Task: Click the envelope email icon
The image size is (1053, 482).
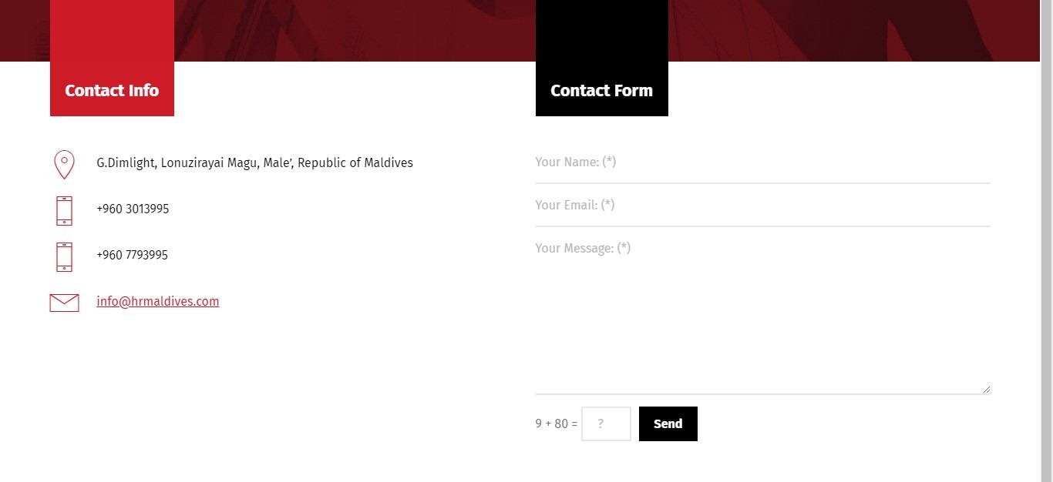Action: click(x=64, y=303)
